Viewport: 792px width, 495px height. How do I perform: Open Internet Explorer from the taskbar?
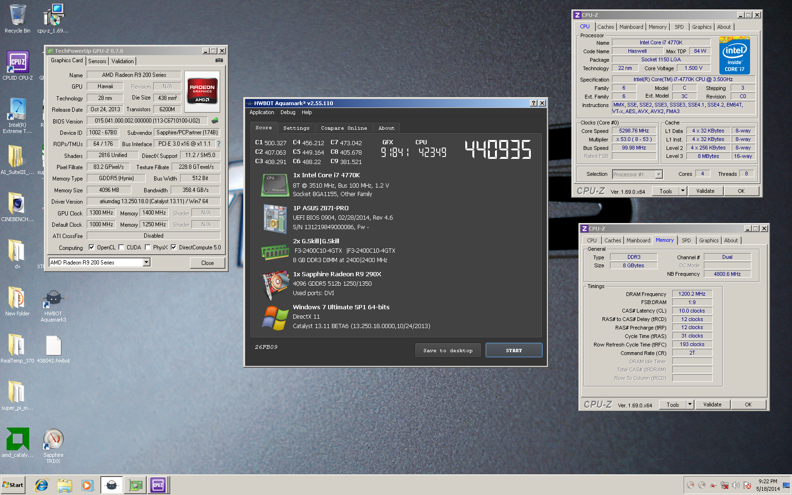click(42, 485)
